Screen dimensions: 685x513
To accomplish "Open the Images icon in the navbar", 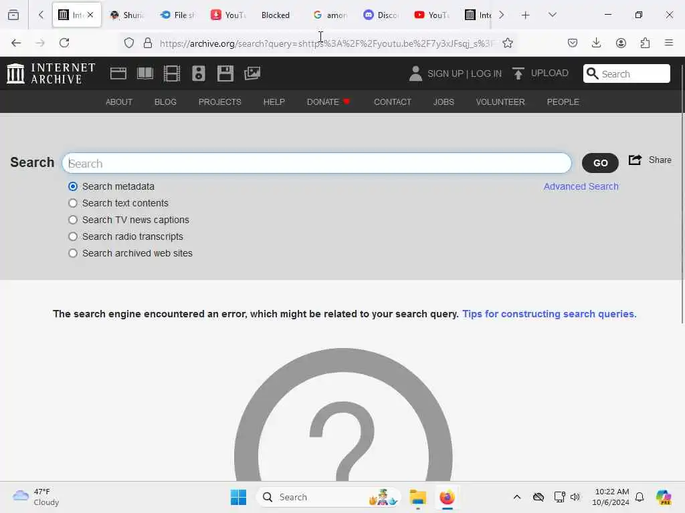I will (252, 73).
